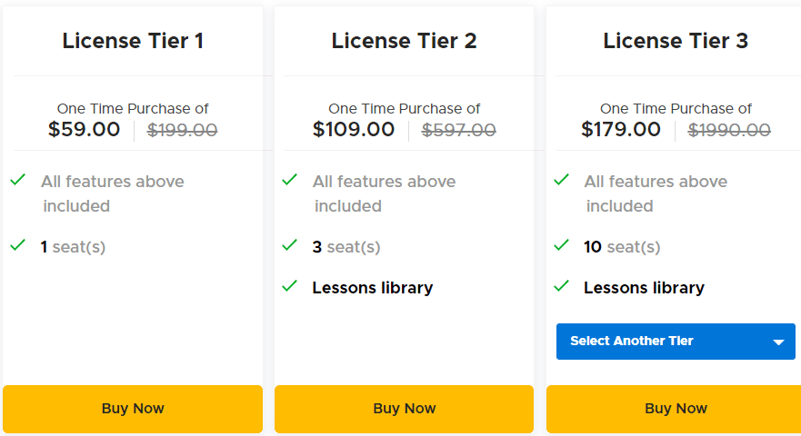The width and height of the screenshot is (801, 436).
Task: Click the $59.00 price
Action: pyautogui.click(x=85, y=130)
